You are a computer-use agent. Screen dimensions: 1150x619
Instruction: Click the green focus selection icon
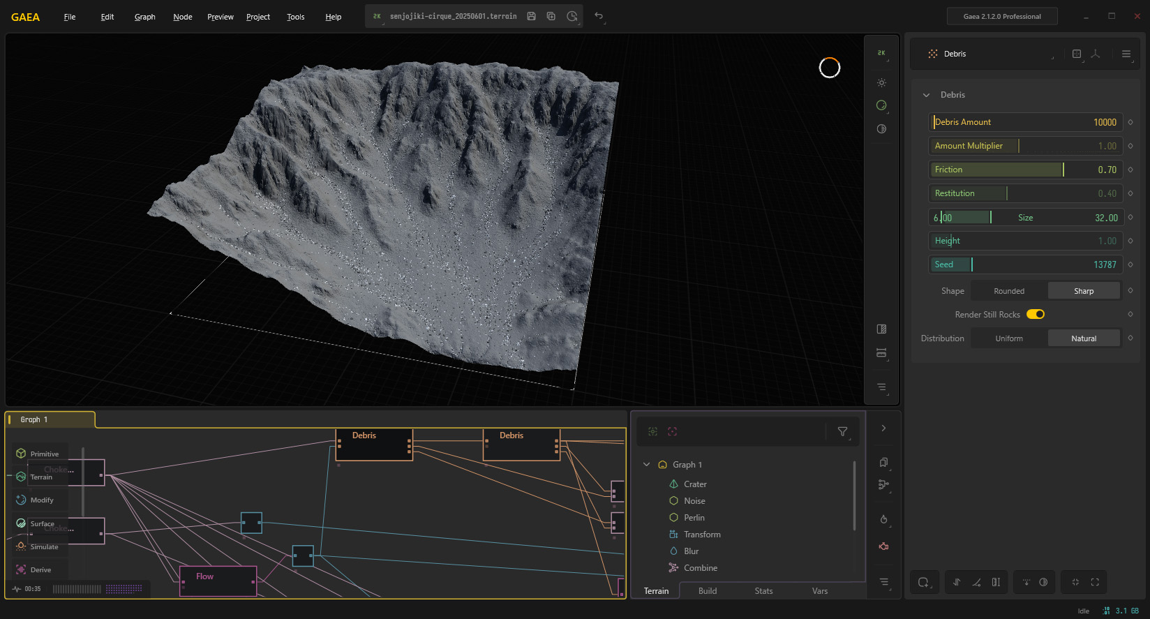click(x=653, y=431)
